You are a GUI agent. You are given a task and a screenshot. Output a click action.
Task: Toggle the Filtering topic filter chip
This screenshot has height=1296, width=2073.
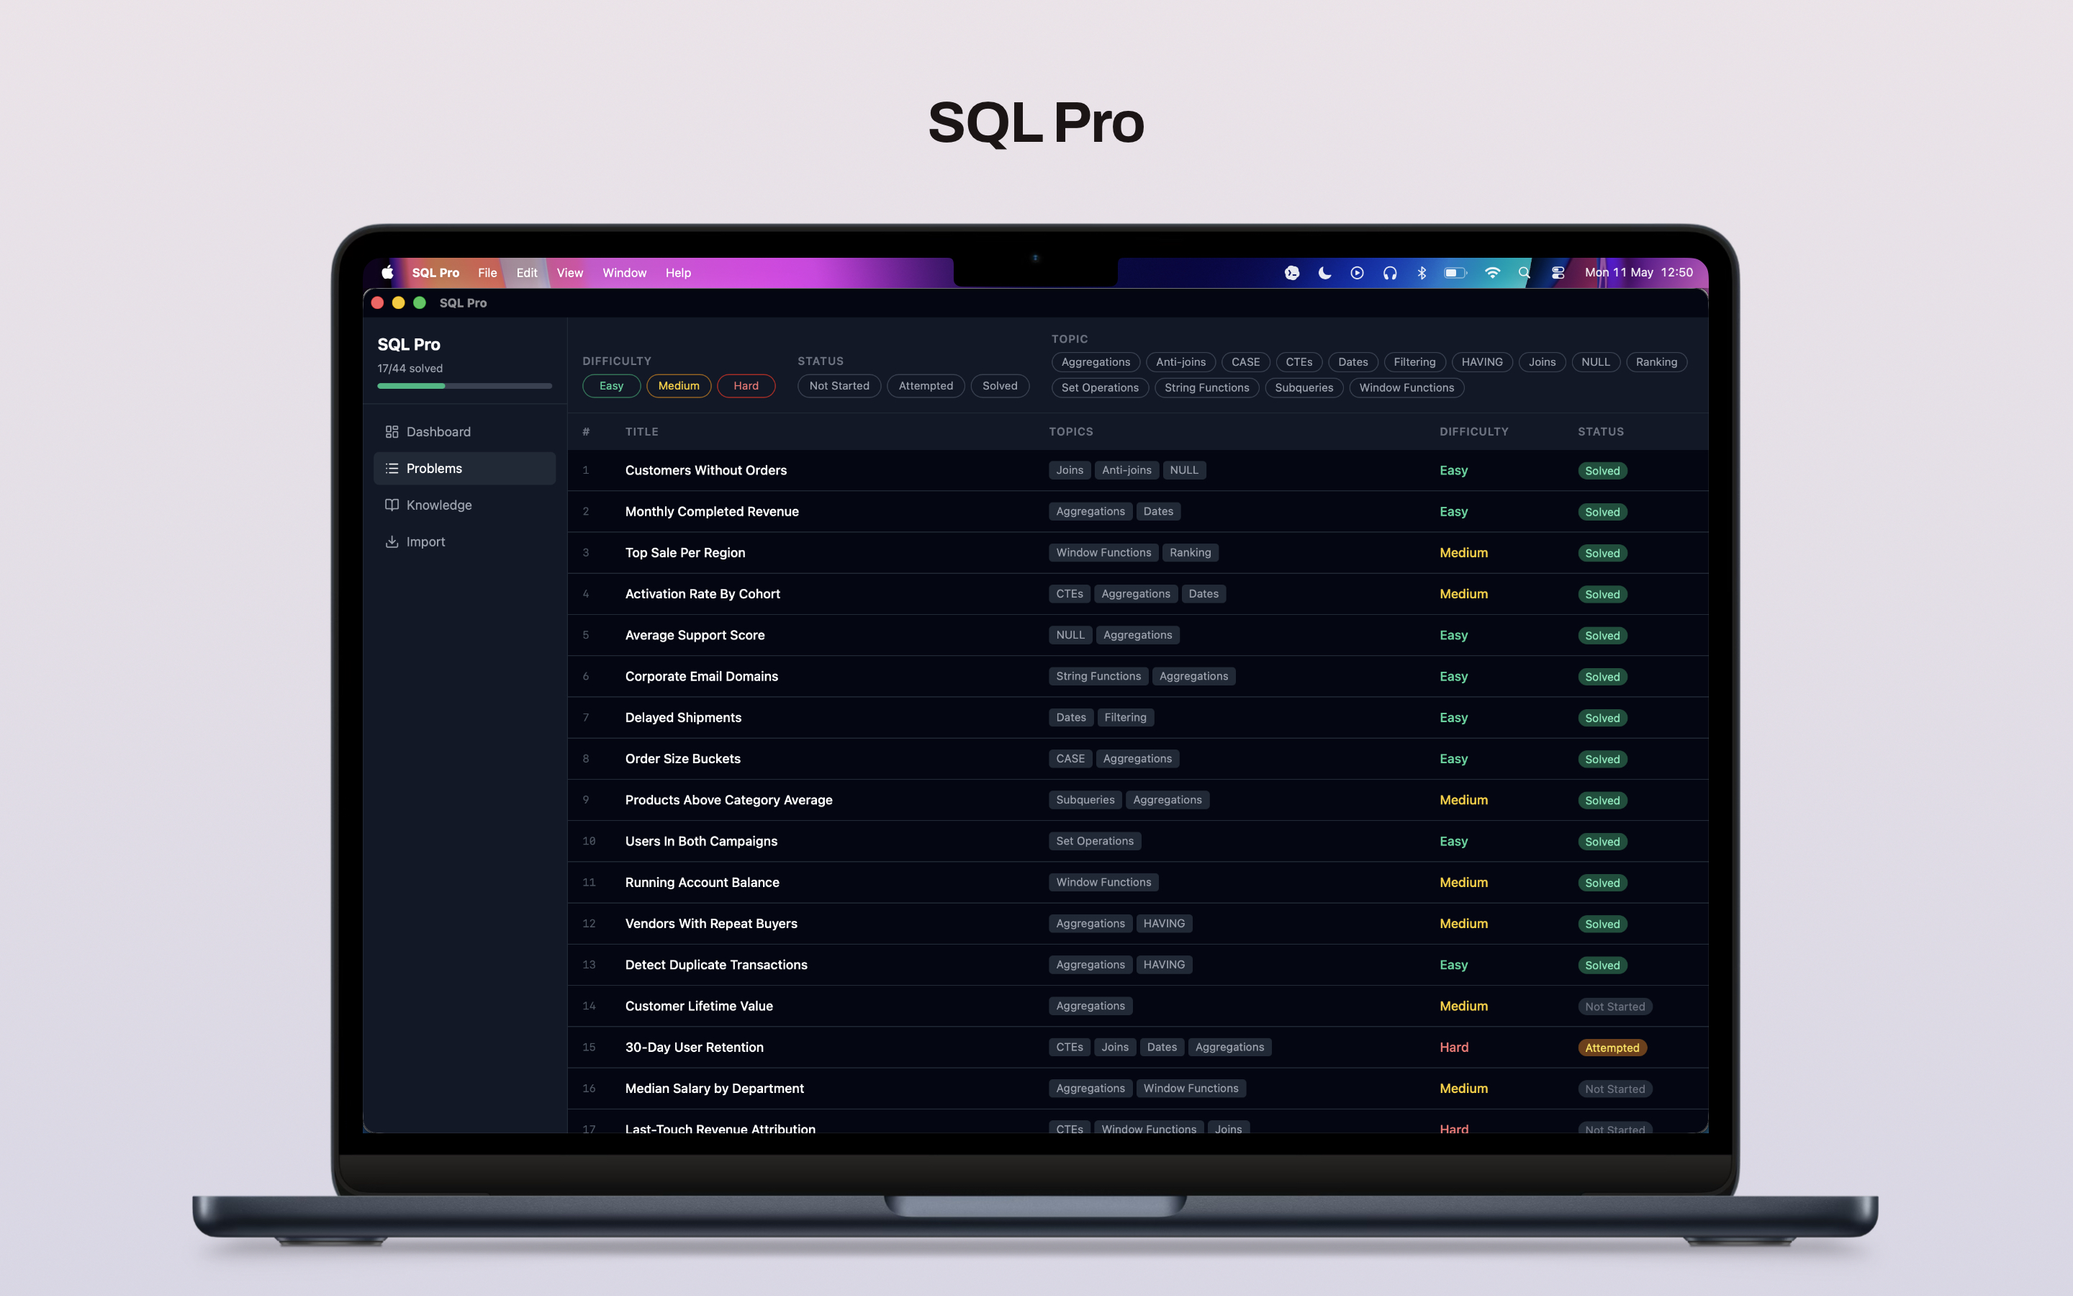tap(1414, 361)
